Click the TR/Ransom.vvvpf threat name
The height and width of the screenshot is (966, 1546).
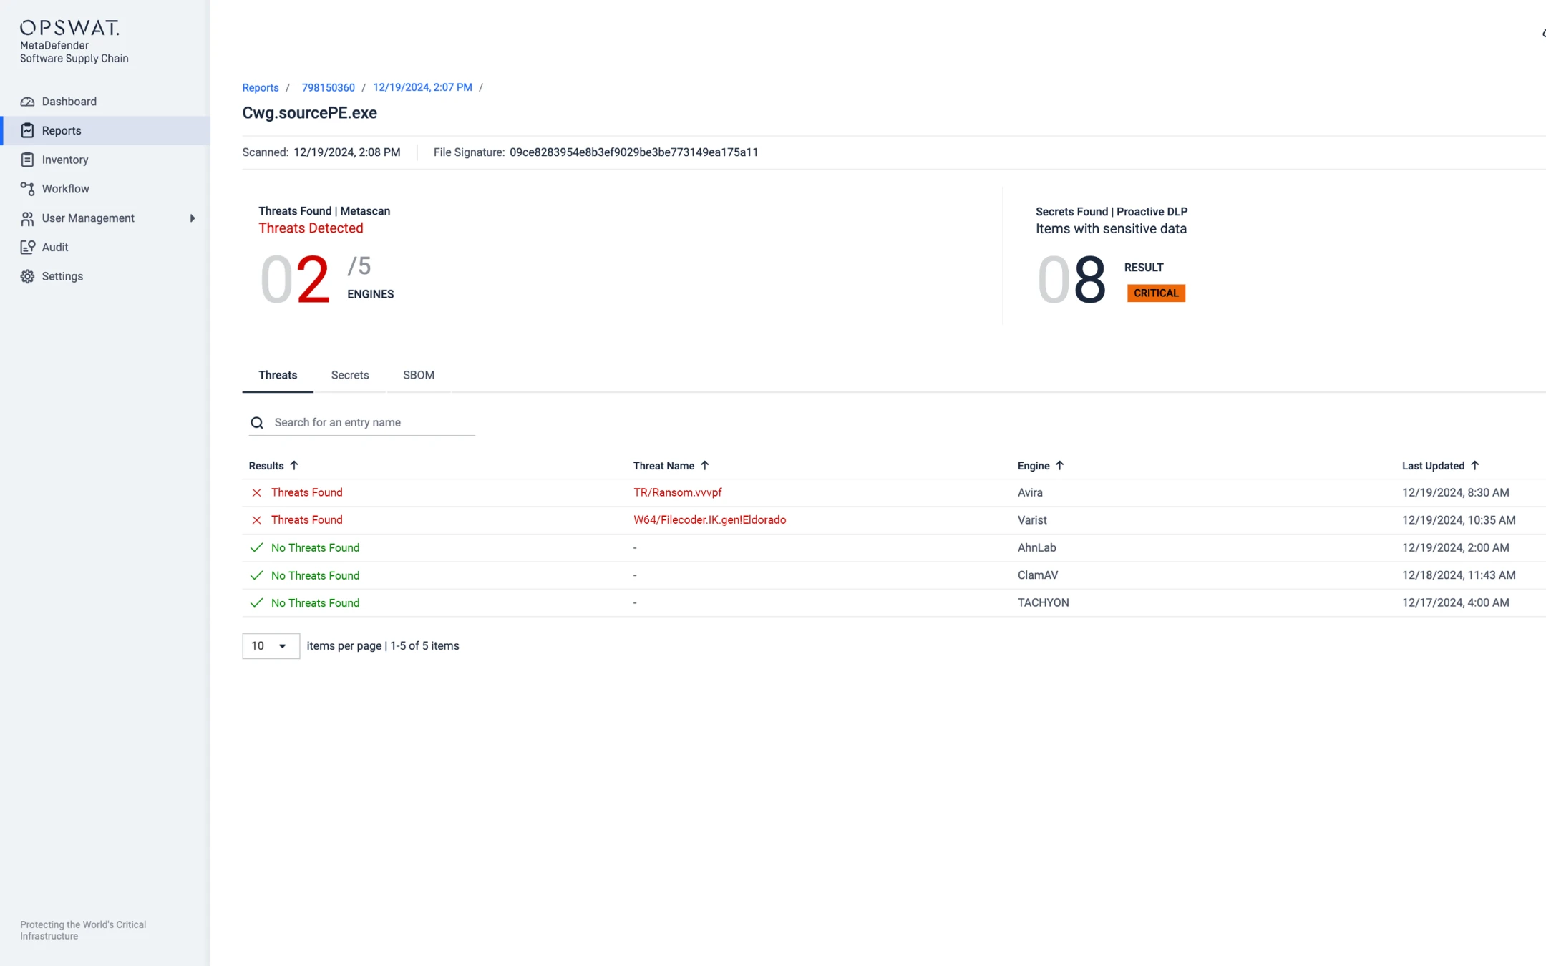(x=677, y=492)
